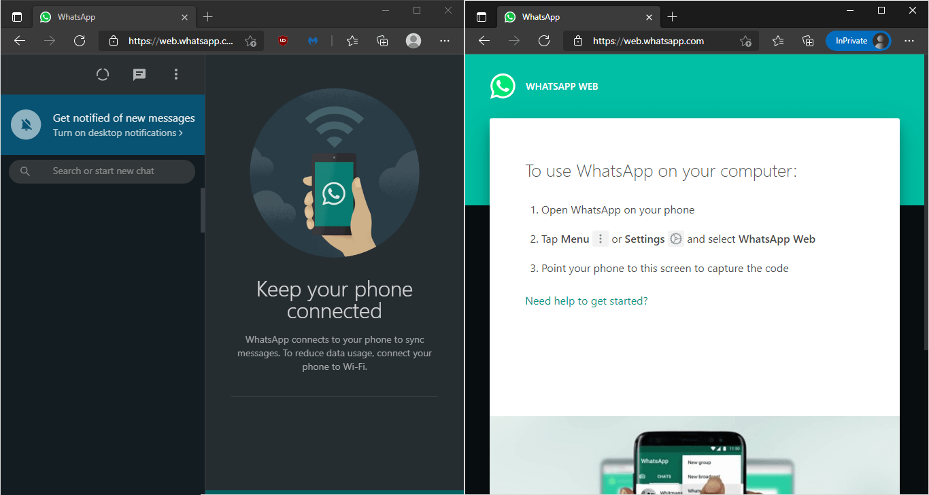Start a new chat with the message icon
The image size is (929, 495).
[139, 75]
